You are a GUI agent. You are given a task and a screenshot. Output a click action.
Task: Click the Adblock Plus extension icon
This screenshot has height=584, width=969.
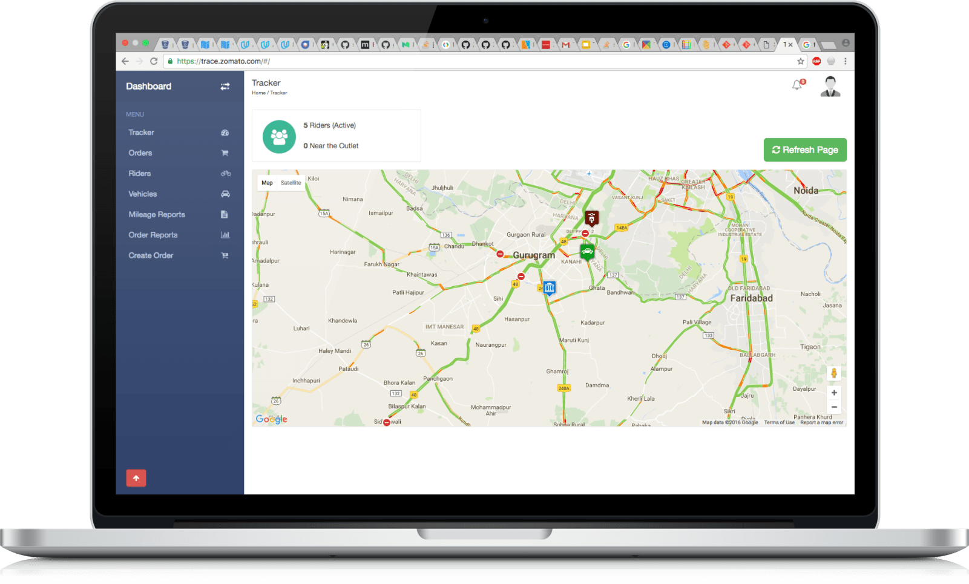pos(816,61)
